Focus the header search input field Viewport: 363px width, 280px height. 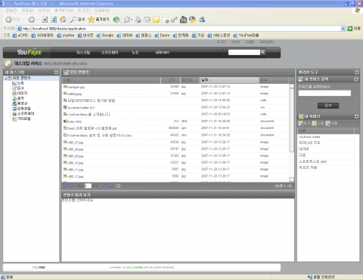(x=244, y=52)
